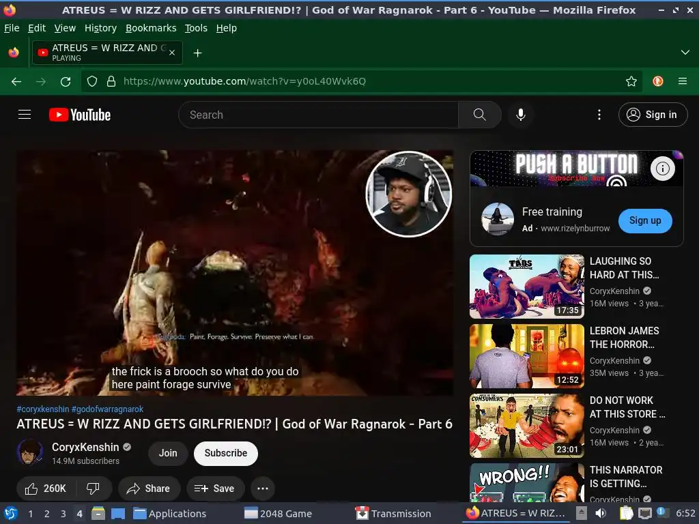Join the CoryxKenshin channel membership

pos(168,453)
